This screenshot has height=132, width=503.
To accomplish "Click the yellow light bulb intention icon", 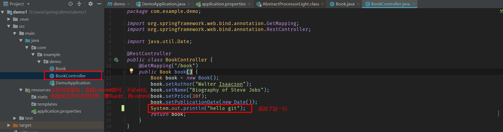I will coord(131,71).
